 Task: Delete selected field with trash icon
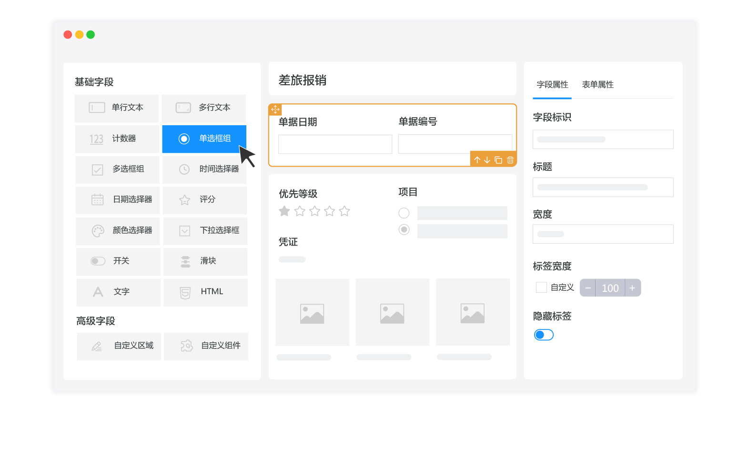[x=510, y=160]
